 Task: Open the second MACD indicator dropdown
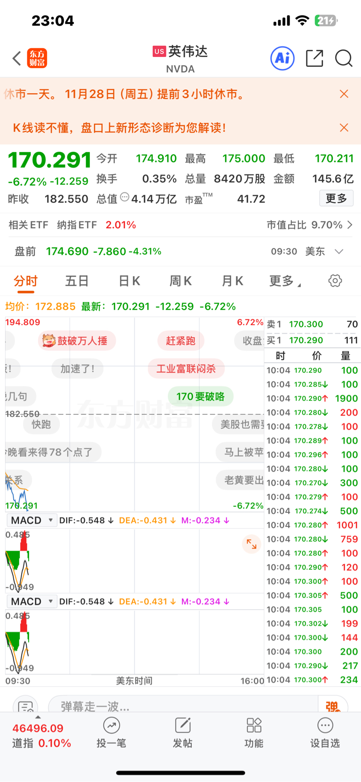tap(32, 601)
